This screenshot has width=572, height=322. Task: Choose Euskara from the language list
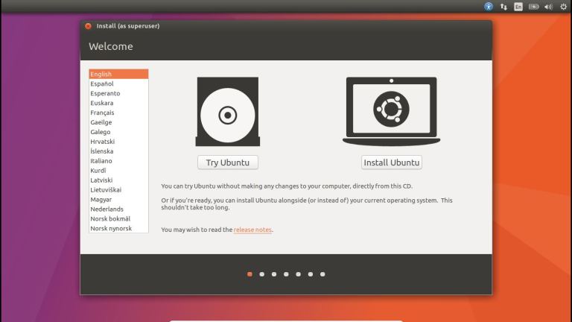tap(118, 103)
